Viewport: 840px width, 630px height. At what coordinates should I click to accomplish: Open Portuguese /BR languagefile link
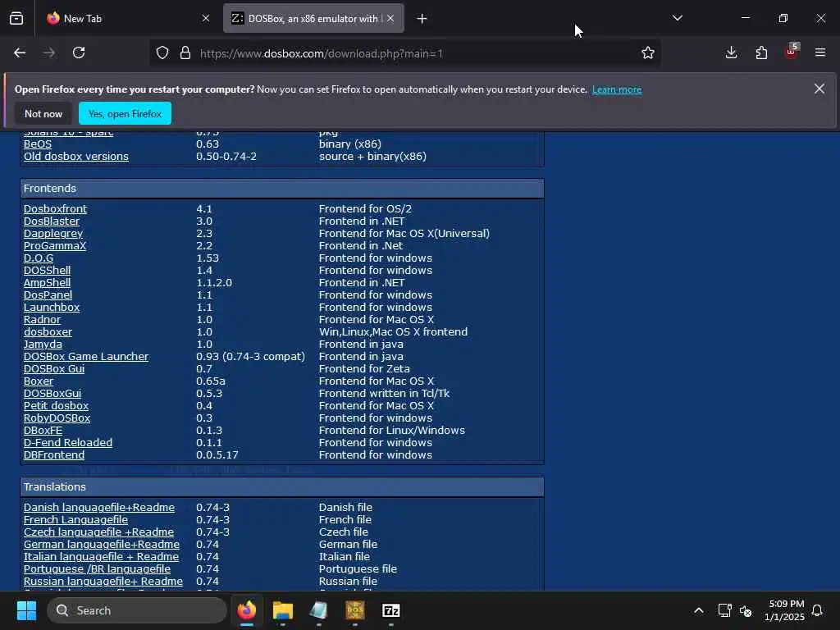click(x=97, y=569)
